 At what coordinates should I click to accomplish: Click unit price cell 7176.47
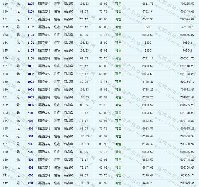pos(148,175)
